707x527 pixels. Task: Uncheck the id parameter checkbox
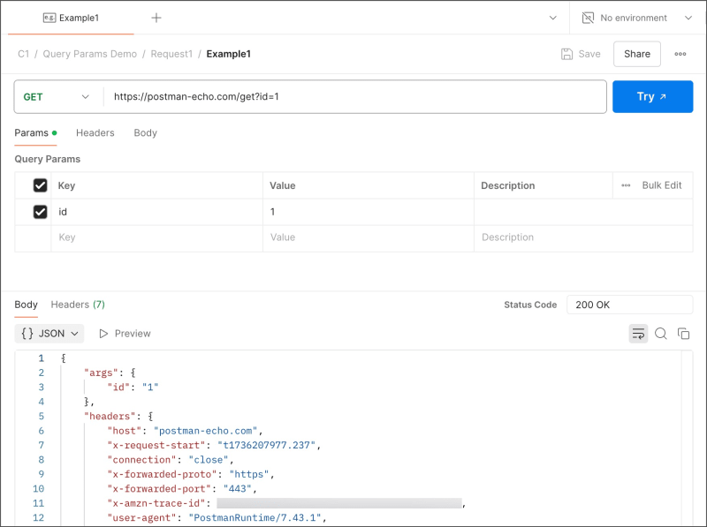[x=40, y=212]
